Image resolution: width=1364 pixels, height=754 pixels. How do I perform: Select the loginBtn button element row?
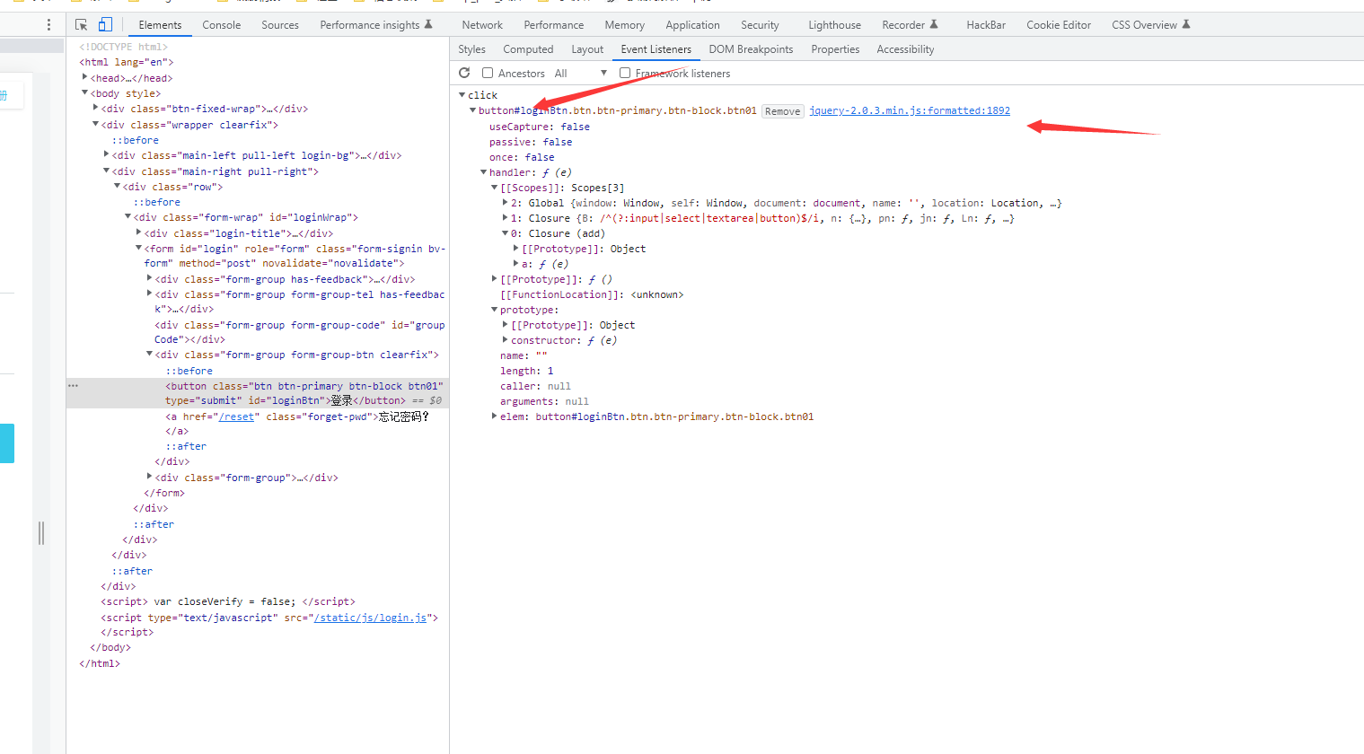click(258, 393)
